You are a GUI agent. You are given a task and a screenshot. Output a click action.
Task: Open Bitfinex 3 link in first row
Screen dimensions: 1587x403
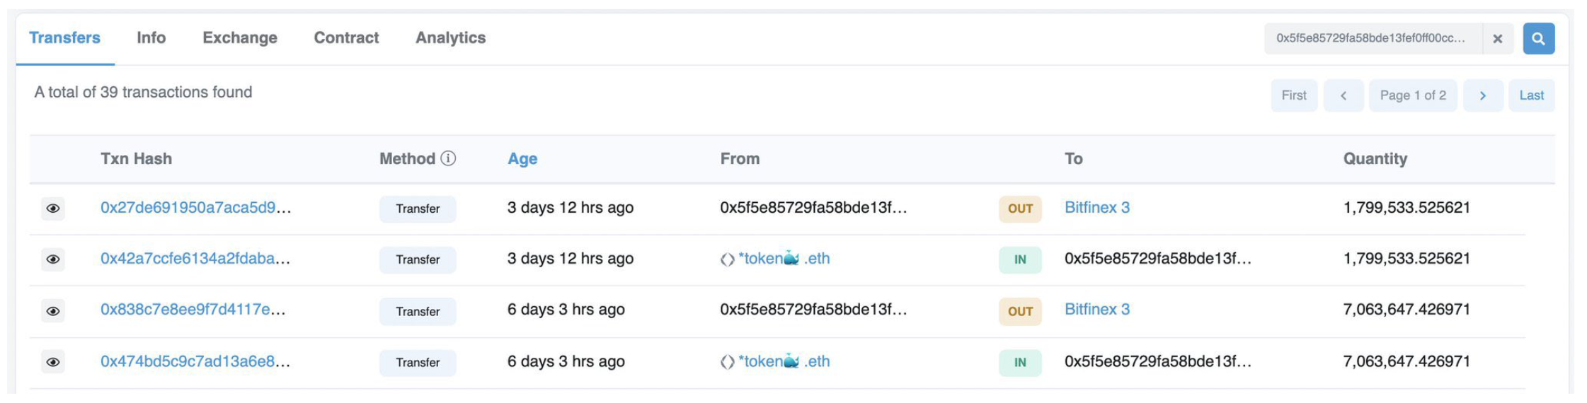tap(1097, 208)
